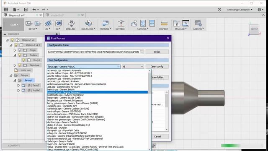Screen dimensions: 268x151
Task: Expand the Origin folder in browser
Action: (15, 50)
